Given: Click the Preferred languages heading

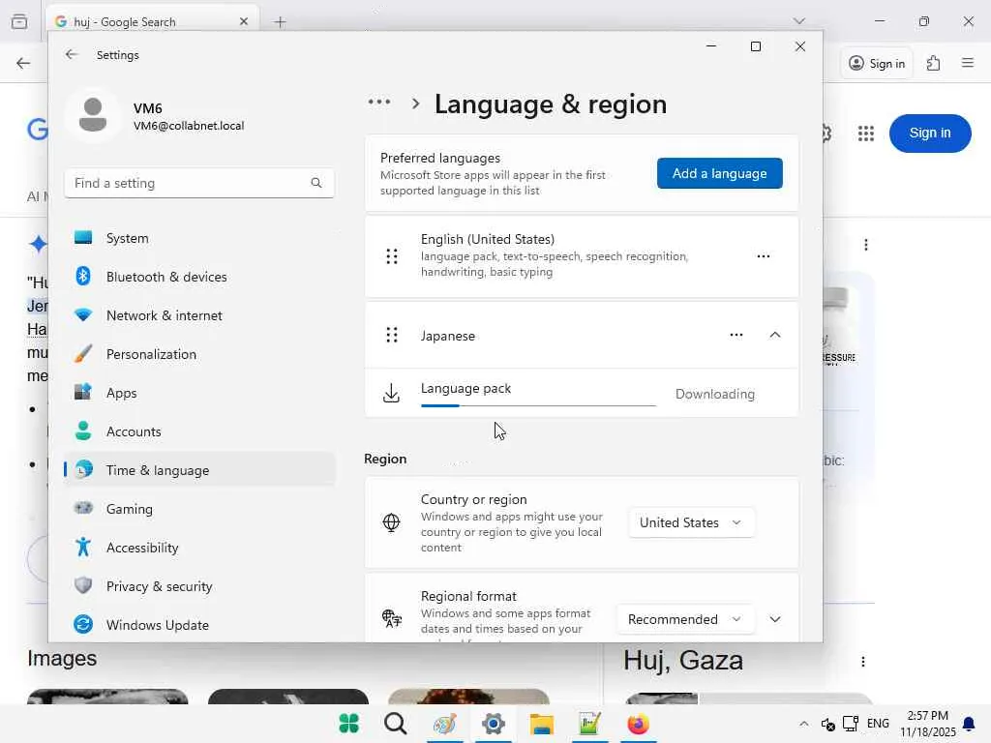Looking at the screenshot, I should (x=440, y=158).
